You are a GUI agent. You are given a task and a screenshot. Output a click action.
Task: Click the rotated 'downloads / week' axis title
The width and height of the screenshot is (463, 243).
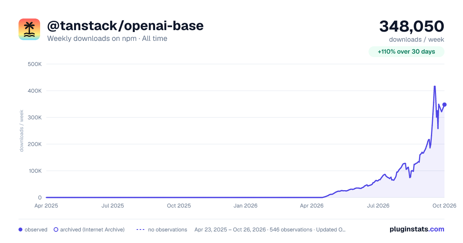pyautogui.click(x=22, y=131)
